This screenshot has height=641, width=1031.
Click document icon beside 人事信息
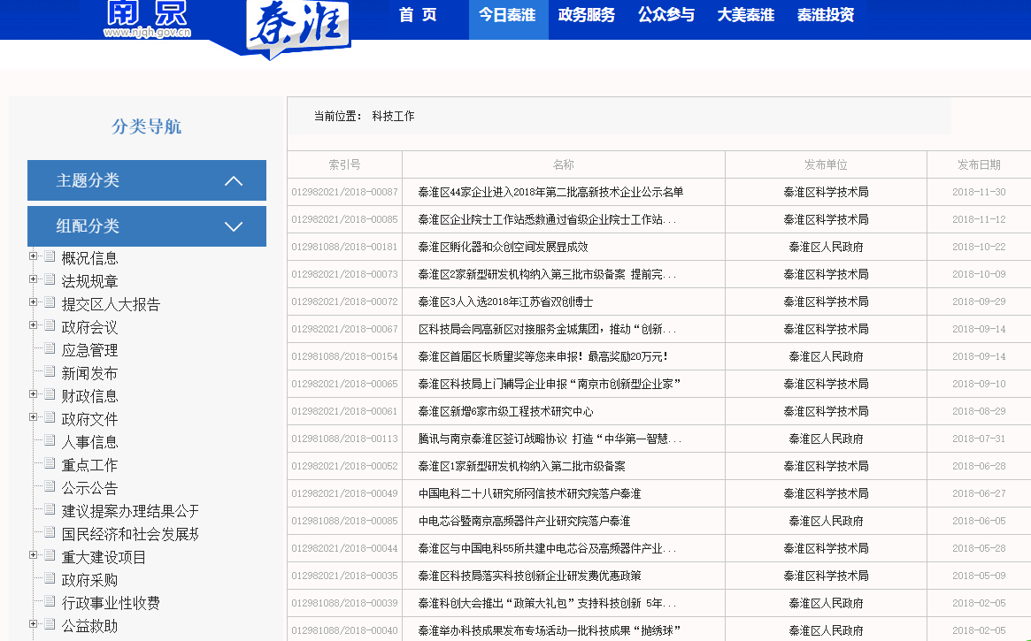point(50,441)
